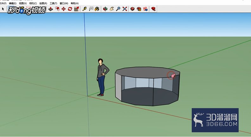The height and width of the screenshot is (137, 251).
Task: Select the Pan hand tool
Action: 112,9
